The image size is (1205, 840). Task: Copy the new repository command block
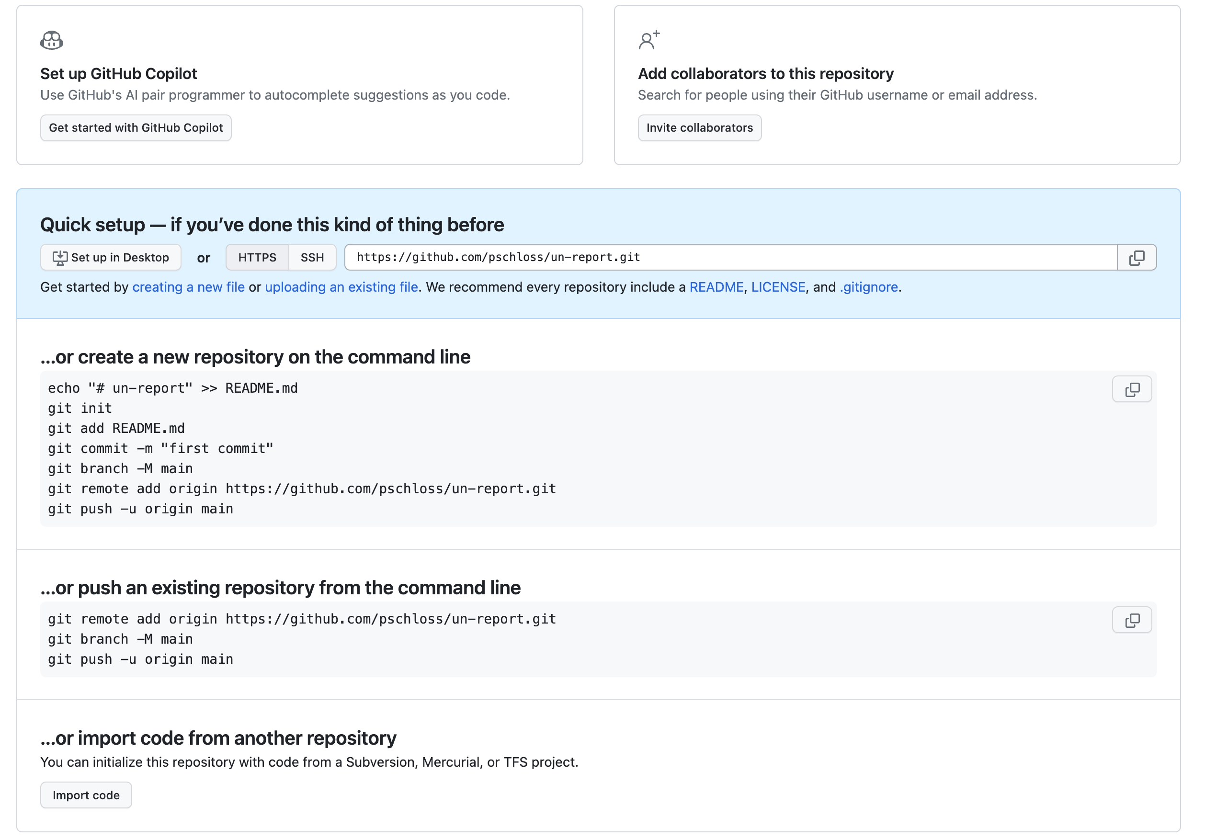pos(1132,389)
